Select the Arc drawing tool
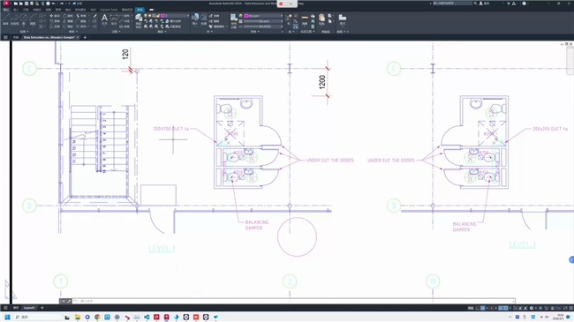Image resolution: width=574 pixels, height=322 pixels. [x=33, y=19]
